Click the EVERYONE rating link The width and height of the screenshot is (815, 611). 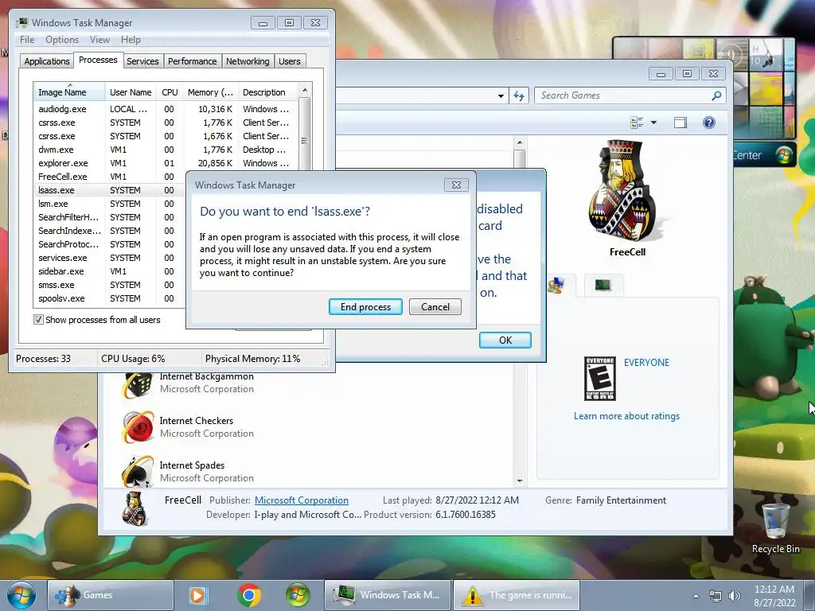pos(646,363)
